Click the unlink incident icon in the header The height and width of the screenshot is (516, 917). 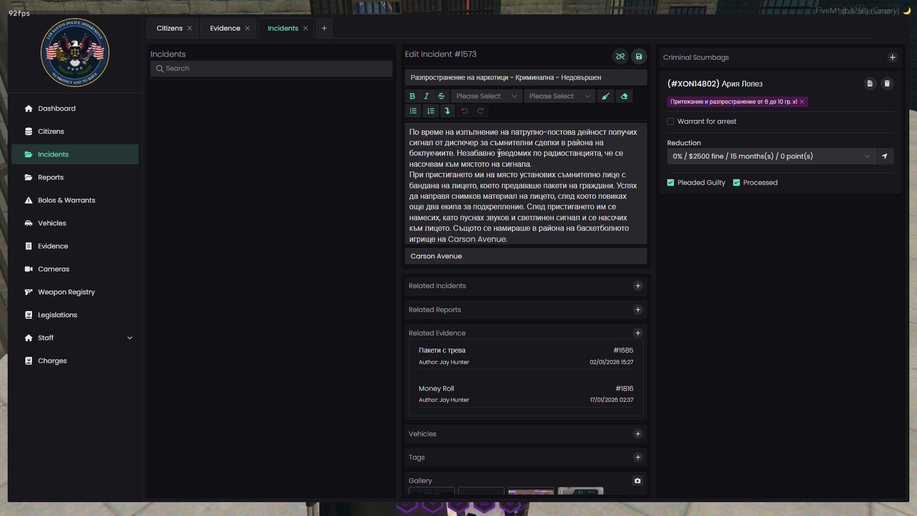pyautogui.click(x=620, y=56)
